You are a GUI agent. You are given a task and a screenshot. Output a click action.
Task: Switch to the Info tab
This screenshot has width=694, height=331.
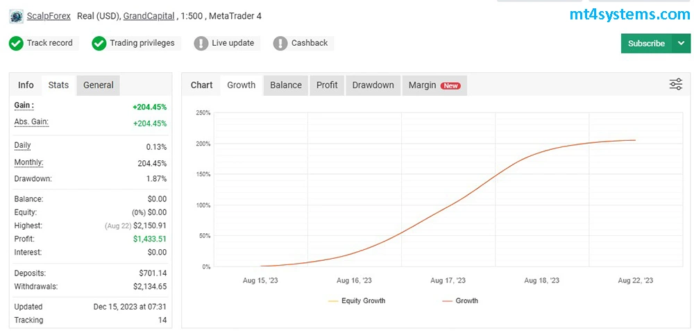pyautogui.click(x=26, y=85)
